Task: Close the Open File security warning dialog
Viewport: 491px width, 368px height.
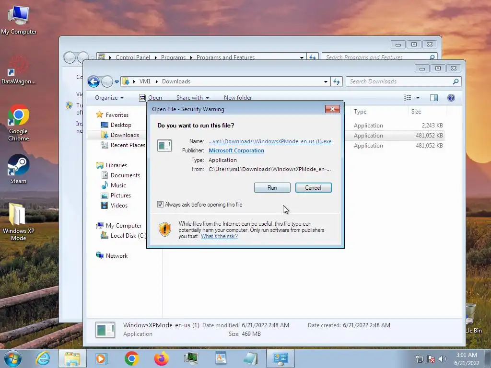Action: coord(332,109)
